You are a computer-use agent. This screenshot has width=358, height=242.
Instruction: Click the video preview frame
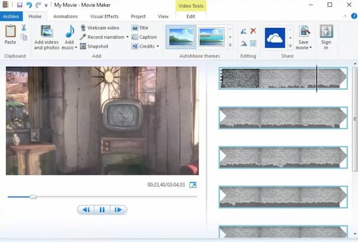pos(102,121)
